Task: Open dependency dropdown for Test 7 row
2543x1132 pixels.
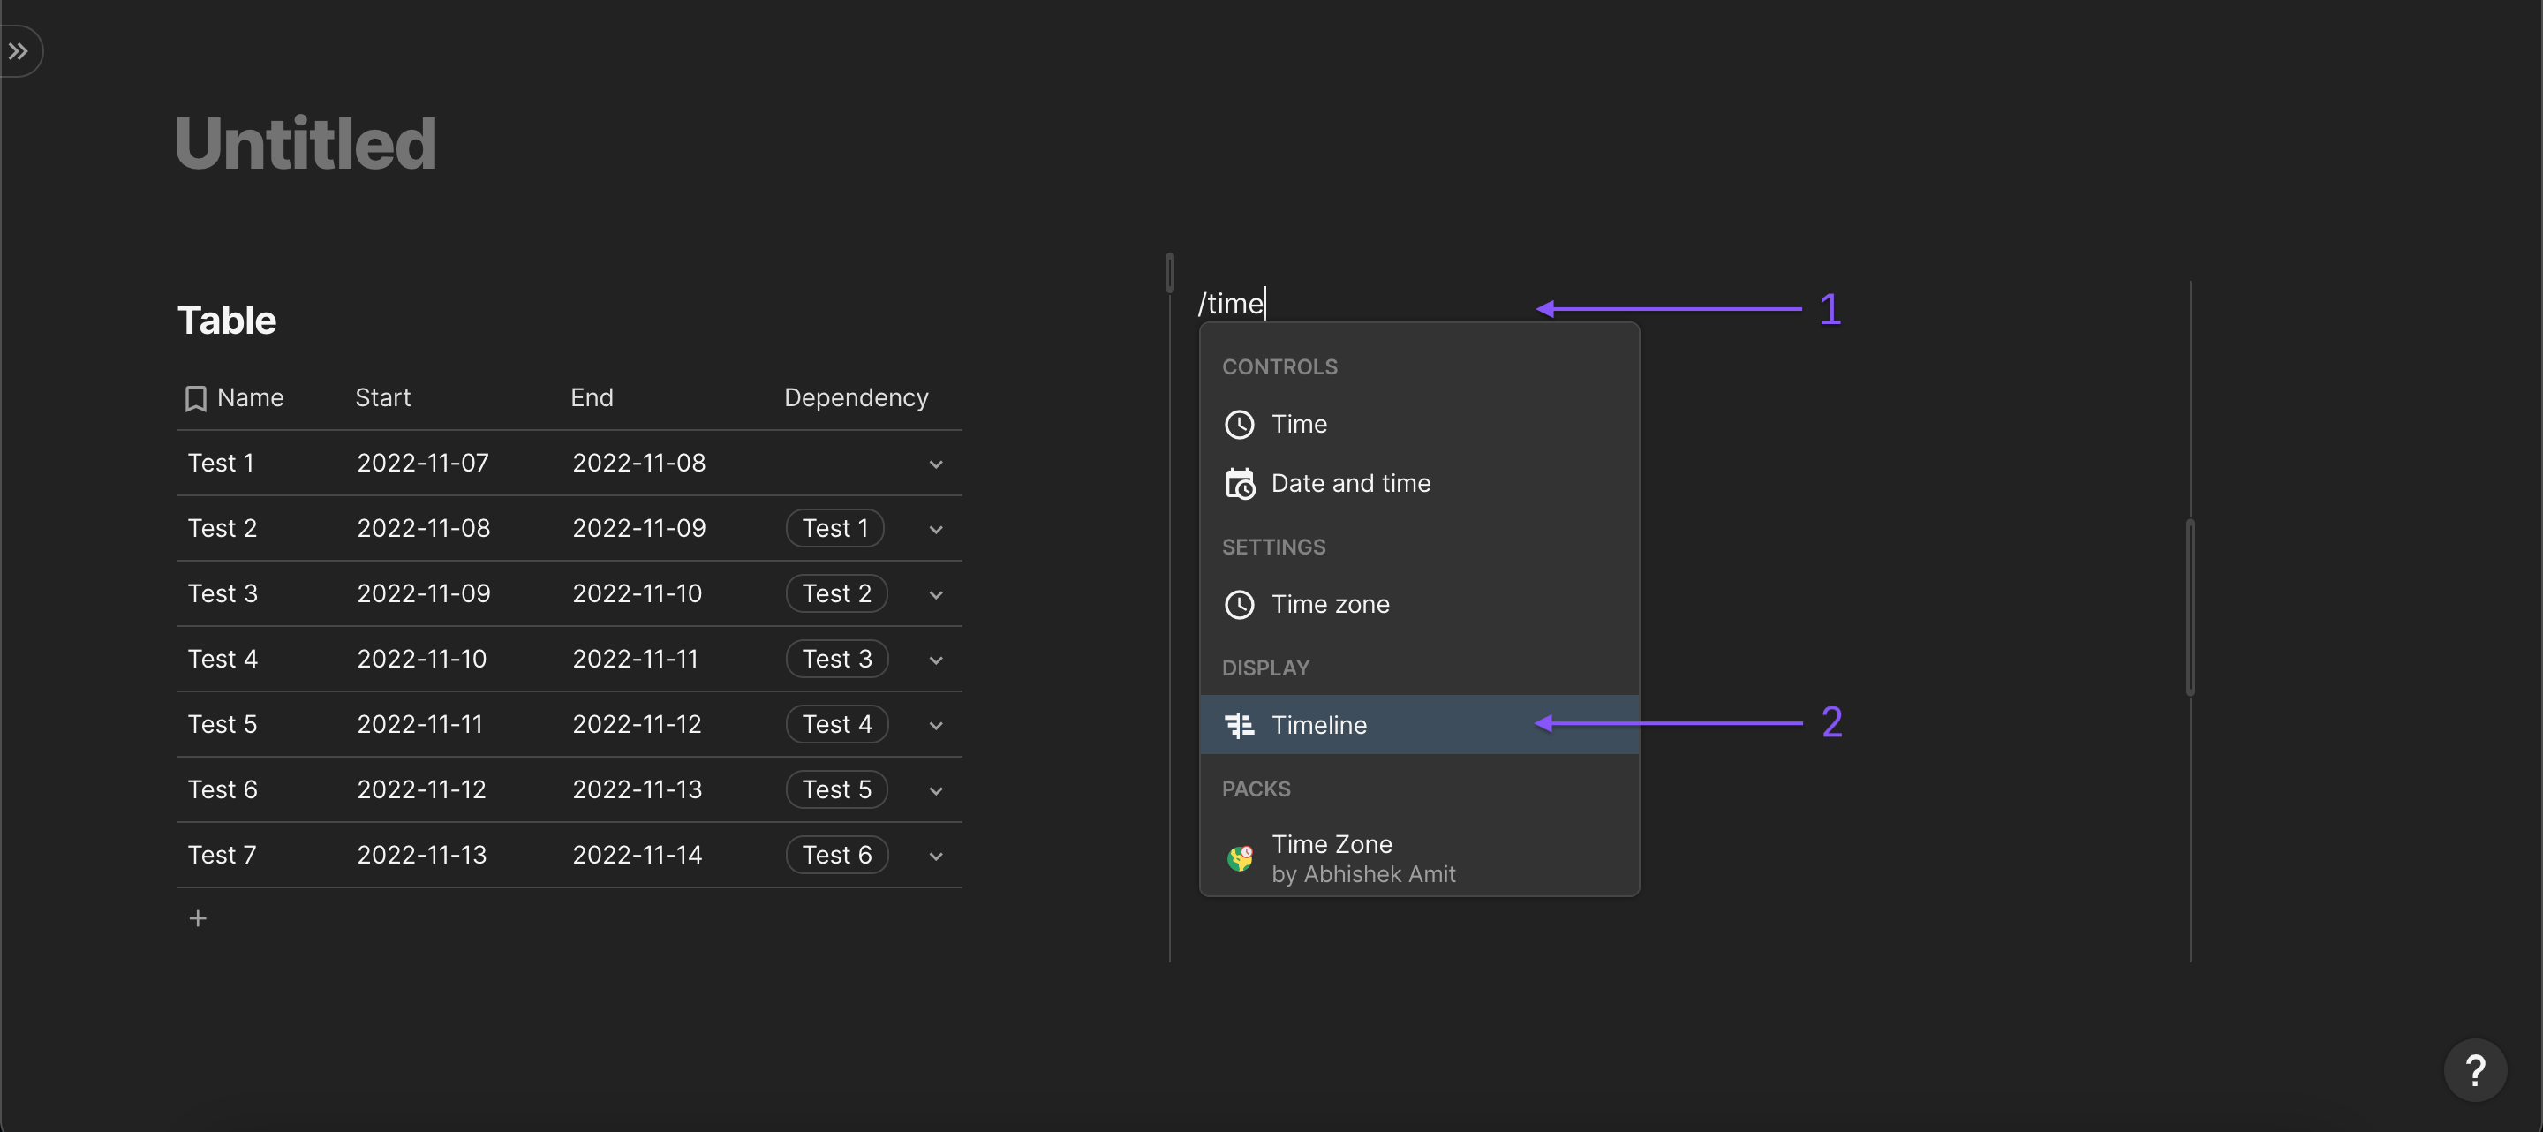Action: tap(935, 856)
